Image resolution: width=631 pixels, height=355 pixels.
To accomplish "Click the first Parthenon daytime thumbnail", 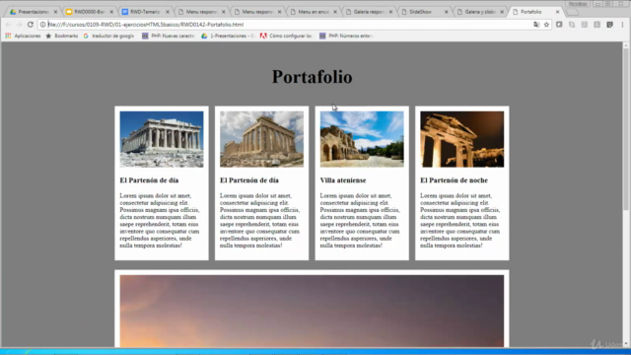I will point(162,139).
